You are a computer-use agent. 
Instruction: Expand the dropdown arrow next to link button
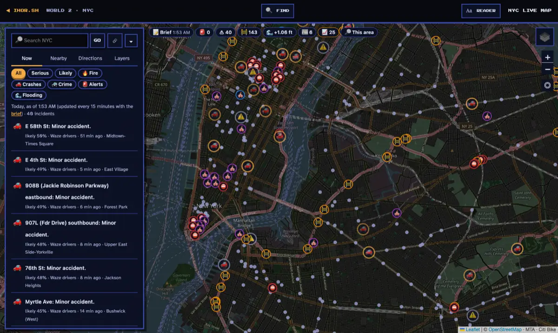click(x=131, y=40)
